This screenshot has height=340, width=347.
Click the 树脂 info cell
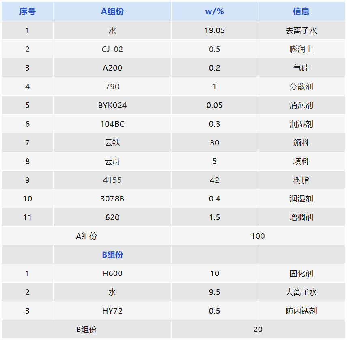(301, 180)
